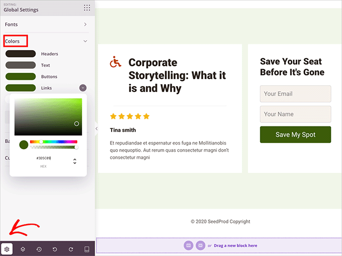Image resolution: width=342 pixels, height=256 pixels.
Task: Click the Your Name input field
Action: tap(295, 114)
